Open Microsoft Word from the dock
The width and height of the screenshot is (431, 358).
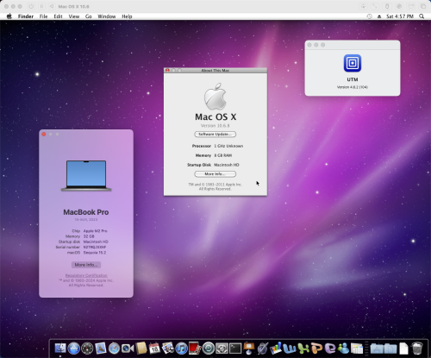click(290, 349)
